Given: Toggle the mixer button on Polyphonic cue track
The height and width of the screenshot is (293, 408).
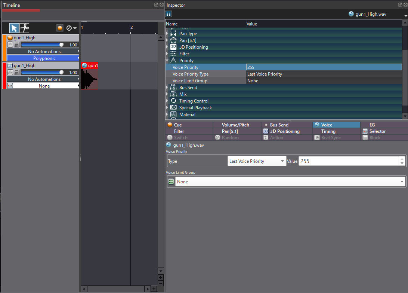Looking at the screenshot, I should point(17,45).
